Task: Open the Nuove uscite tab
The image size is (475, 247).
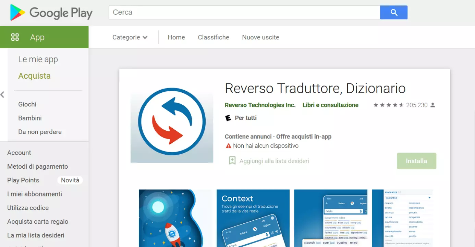Action: point(260,37)
